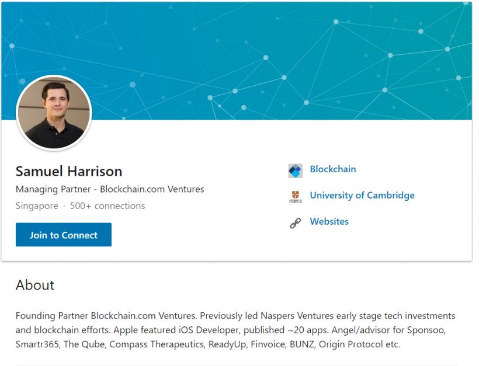Open Samuel Harrison's profile photo
479x366 pixels.
tap(54, 113)
